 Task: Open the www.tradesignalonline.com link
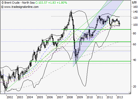pos(21,7)
